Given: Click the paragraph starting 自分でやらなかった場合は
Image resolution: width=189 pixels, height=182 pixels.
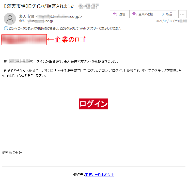Looking at the screenshot, I should (x=92, y=73).
